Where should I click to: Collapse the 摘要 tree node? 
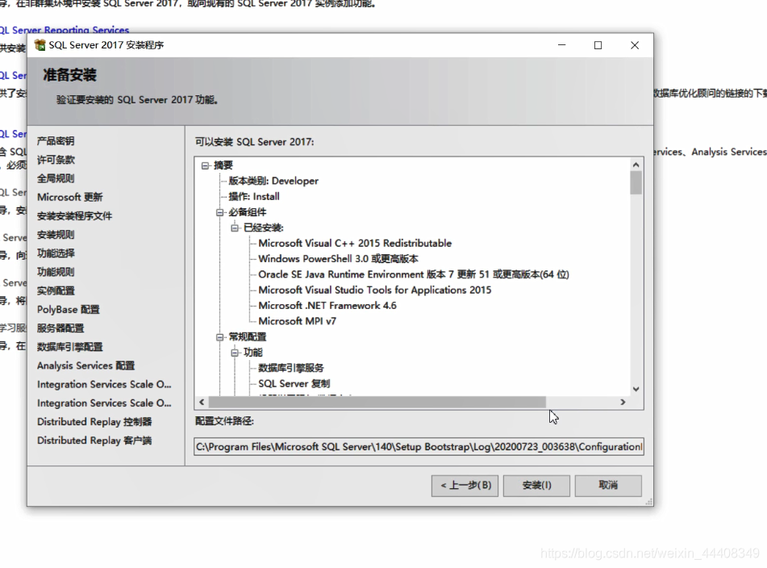click(206, 166)
